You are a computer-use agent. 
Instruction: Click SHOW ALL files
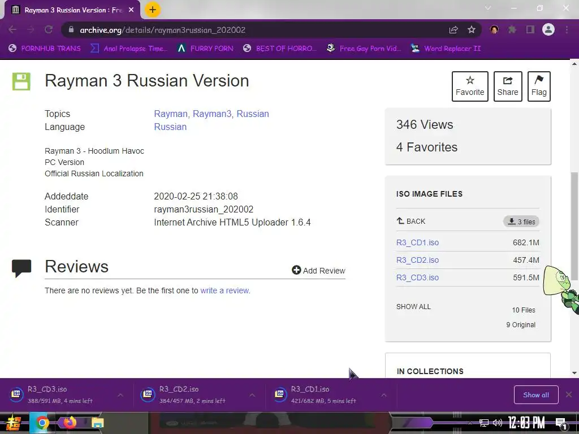[x=413, y=307]
